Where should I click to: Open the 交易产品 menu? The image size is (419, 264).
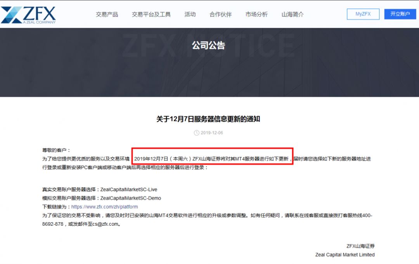click(x=107, y=14)
